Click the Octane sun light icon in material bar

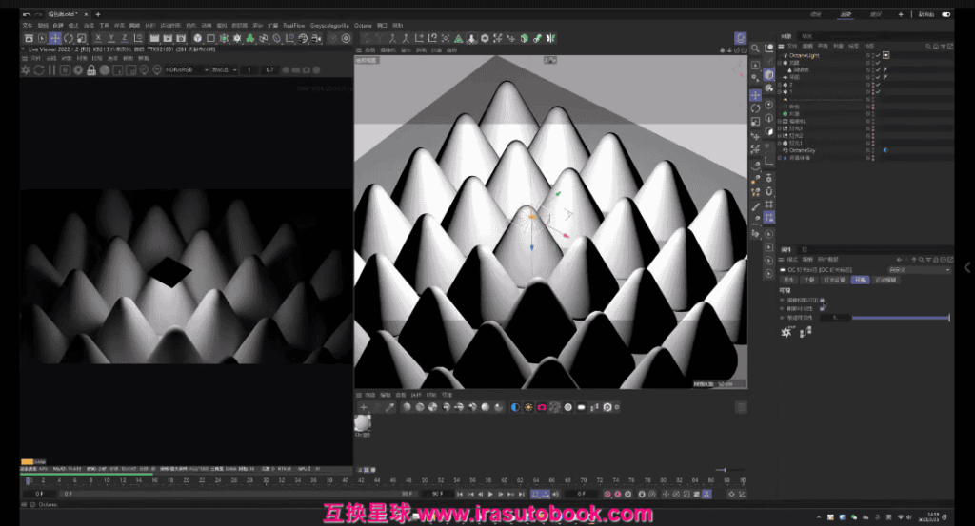click(x=527, y=407)
